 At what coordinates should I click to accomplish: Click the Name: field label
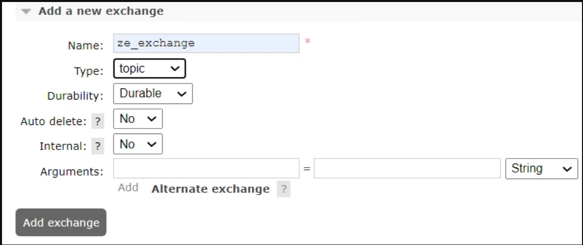coord(86,45)
